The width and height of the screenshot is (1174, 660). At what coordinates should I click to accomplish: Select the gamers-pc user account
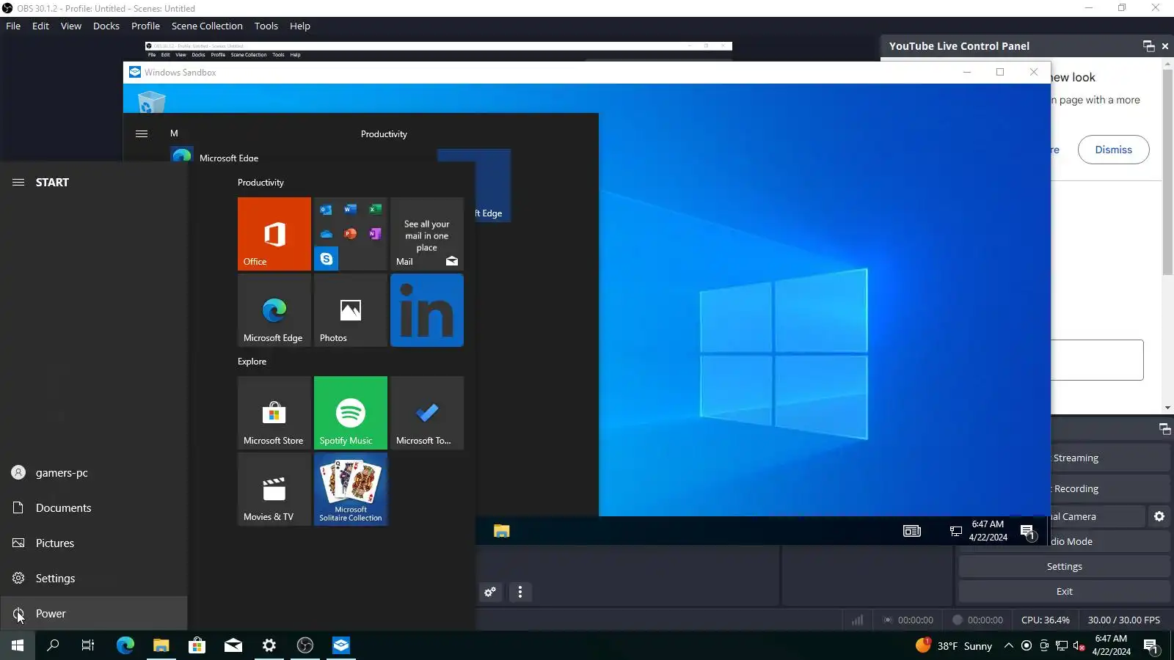pyautogui.click(x=94, y=473)
